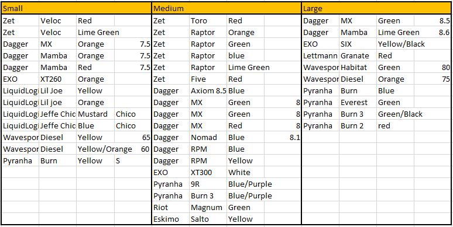Click the XT260 cell
The image size is (453, 227).
(x=58, y=79)
